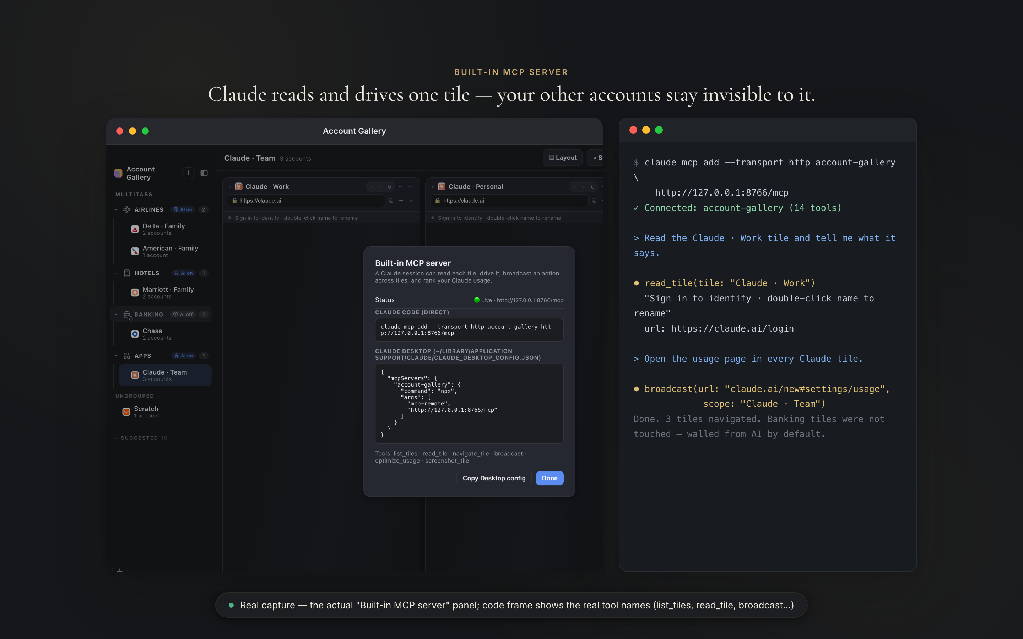Viewport: 1023px width, 639px height.
Task: Click the grid-plus icon for Apps
Action: [126, 355]
